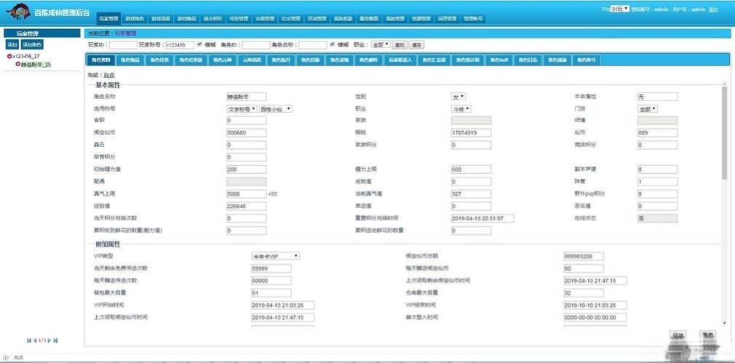Toggle fuzzy match checkbox after 玩家账号 field
This screenshot has width=735, height=363.
click(x=199, y=44)
